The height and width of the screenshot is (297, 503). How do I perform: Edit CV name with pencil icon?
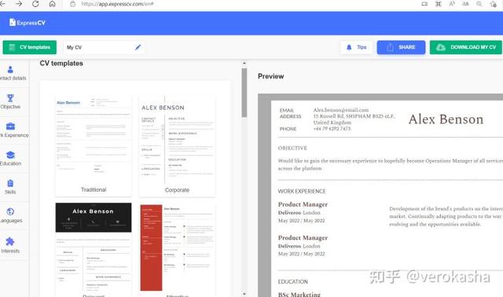tap(138, 47)
